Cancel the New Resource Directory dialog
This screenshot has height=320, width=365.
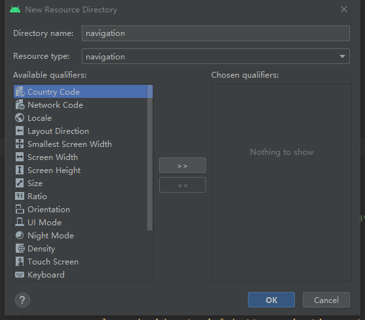[326, 300]
